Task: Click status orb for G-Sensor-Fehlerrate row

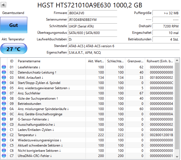Action: (x=4, y=119)
